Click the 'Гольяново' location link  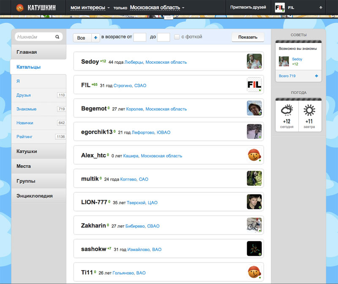coord(123,273)
